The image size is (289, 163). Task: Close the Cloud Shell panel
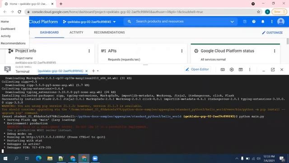coord(282,70)
